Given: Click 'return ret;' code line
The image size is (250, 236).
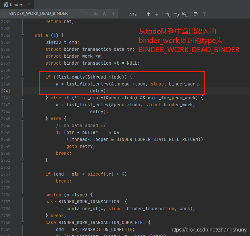Looking at the screenshot, I should pyautogui.click(x=60, y=21).
